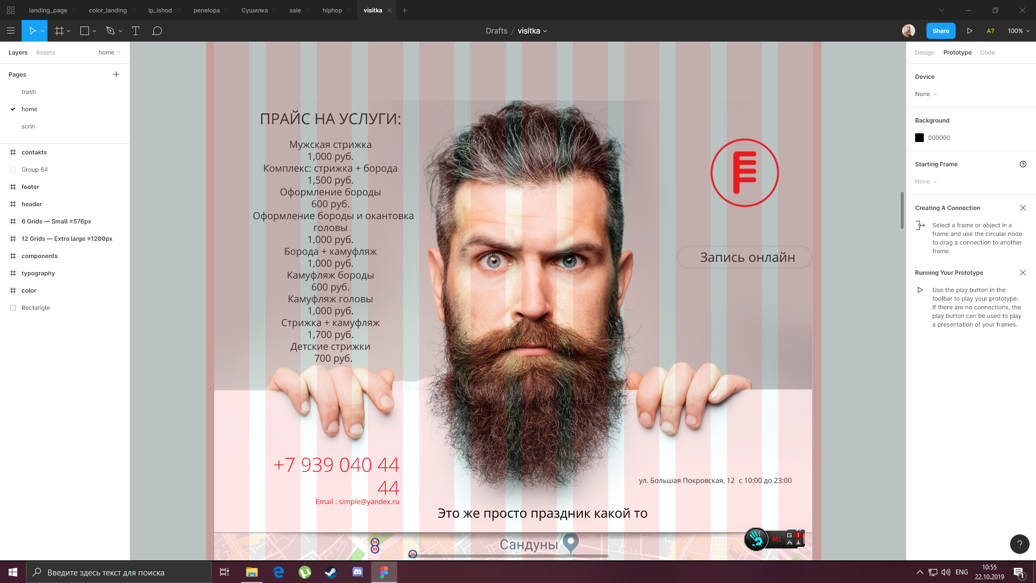Image resolution: width=1036 pixels, height=583 pixels.
Task: Dismiss the Creating A Connection tip
Action: pos(1024,207)
